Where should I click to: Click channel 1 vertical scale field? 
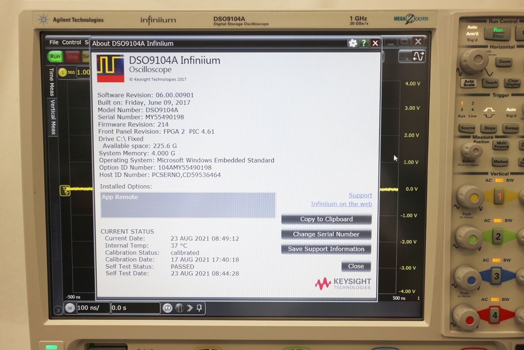coord(84,72)
